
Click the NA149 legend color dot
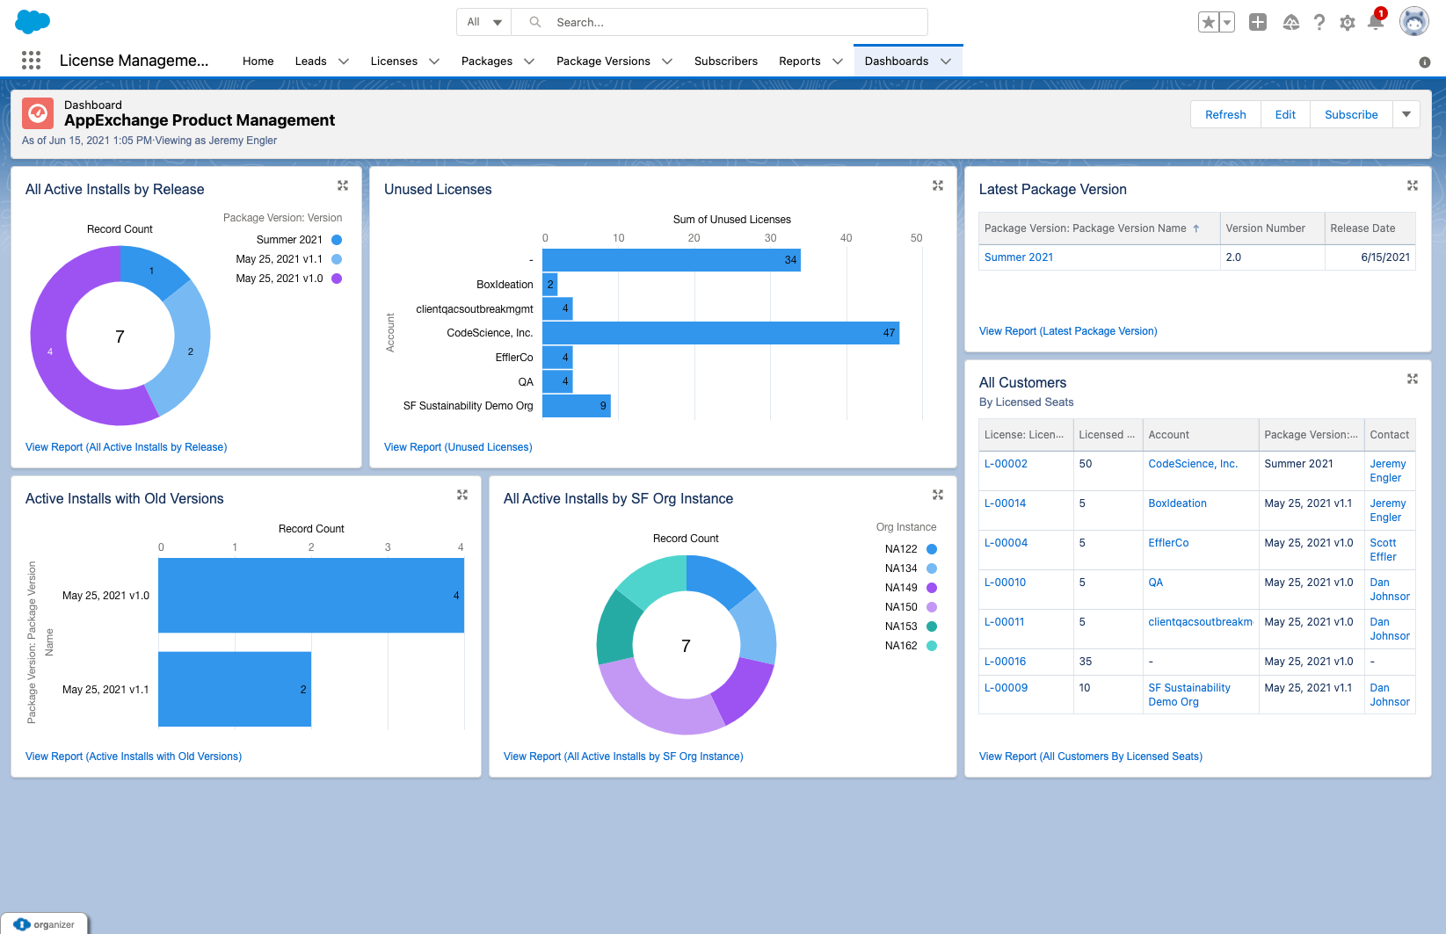[x=932, y=588]
